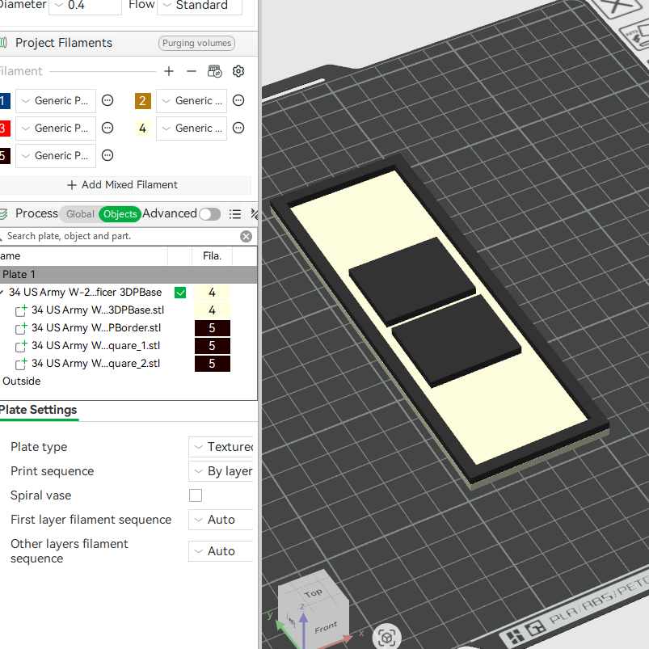Sync filaments from AMS icon

(x=214, y=71)
